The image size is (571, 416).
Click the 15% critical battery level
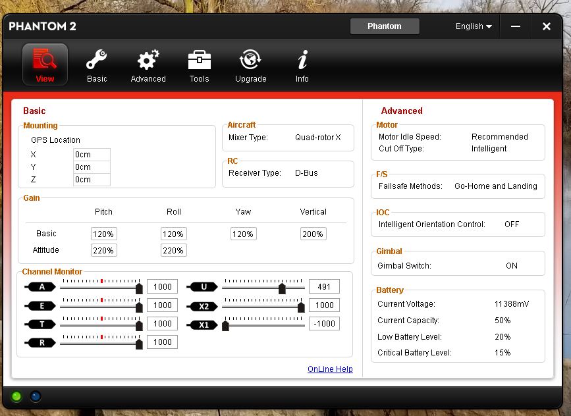(503, 353)
